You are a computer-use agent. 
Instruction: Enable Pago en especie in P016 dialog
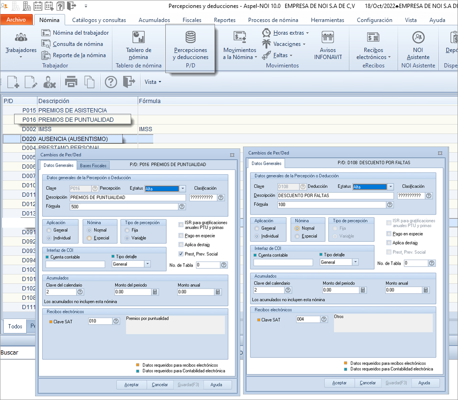pos(181,236)
